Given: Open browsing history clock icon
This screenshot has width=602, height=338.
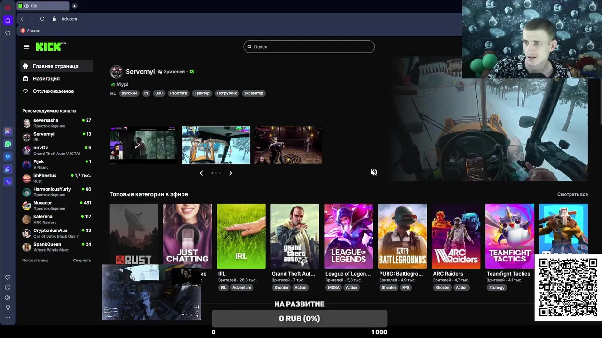Looking at the screenshot, I should click(x=8, y=287).
